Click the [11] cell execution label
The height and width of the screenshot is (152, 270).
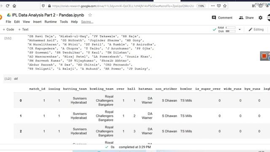(x=8, y=38)
